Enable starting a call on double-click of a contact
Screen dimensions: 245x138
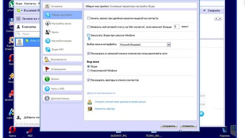tap(88, 18)
